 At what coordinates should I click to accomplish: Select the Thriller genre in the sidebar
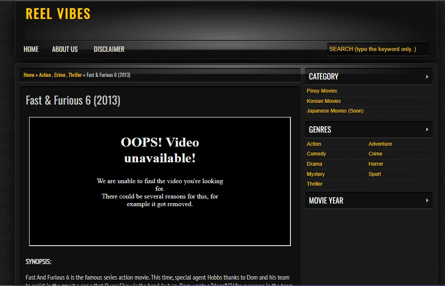pyautogui.click(x=314, y=184)
